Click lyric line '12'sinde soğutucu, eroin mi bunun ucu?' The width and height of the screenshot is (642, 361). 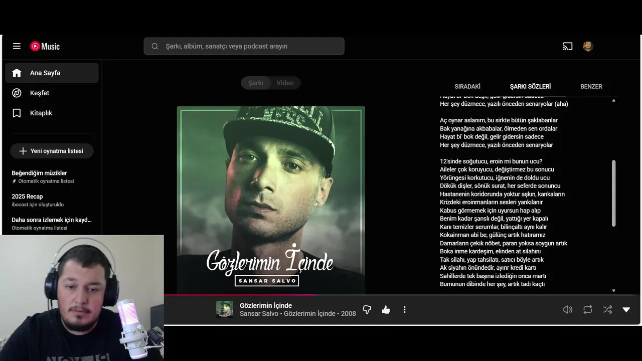click(491, 161)
